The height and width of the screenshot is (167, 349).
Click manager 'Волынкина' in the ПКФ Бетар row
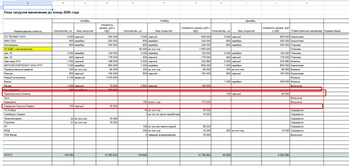pyautogui.click(x=306, y=135)
